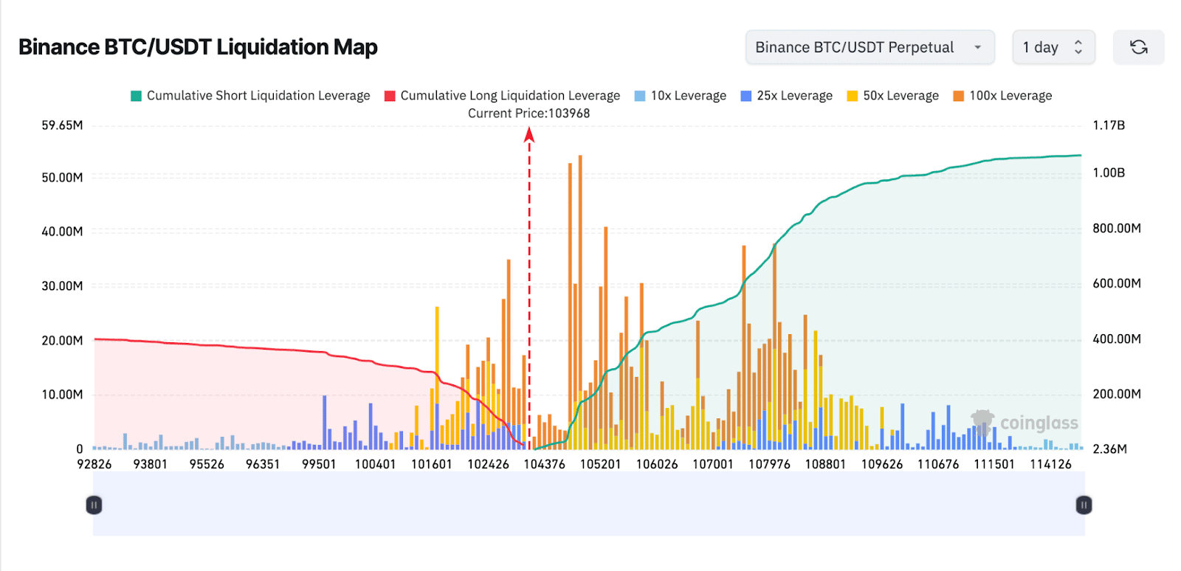This screenshot has width=1181, height=571.
Task: Click the refresh data icon button
Action: (1138, 47)
